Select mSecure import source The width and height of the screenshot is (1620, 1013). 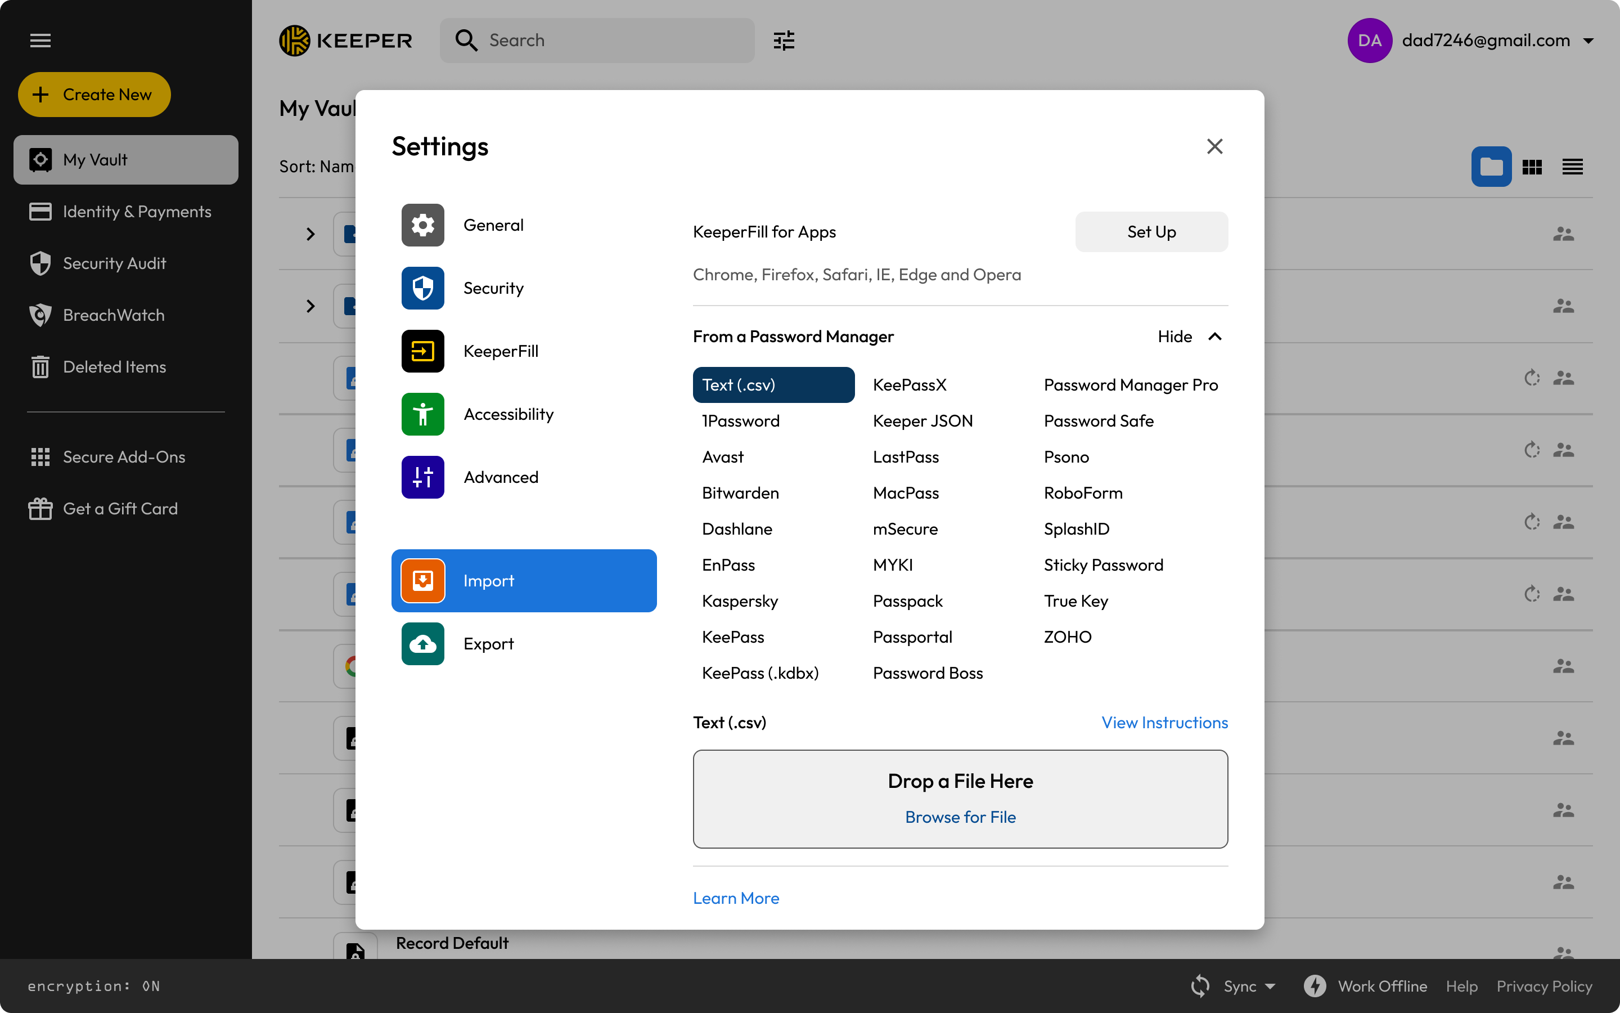tap(904, 529)
